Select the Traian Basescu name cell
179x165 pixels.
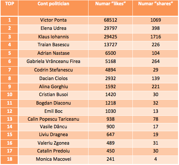[x=53, y=45]
